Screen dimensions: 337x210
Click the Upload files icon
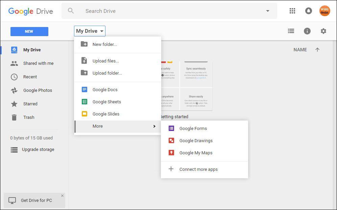(x=84, y=60)
